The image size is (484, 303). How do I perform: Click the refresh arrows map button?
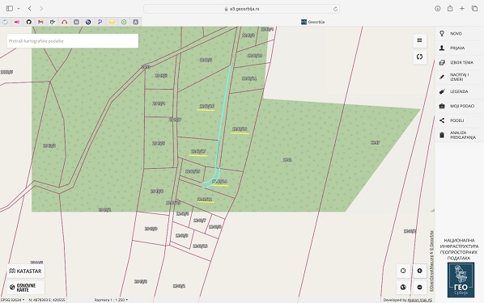[x=419, y=57]
